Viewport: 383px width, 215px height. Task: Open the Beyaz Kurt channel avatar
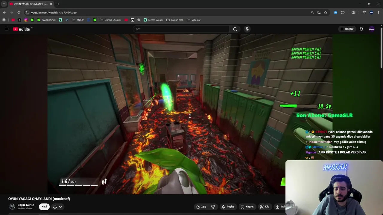point(12,207)
